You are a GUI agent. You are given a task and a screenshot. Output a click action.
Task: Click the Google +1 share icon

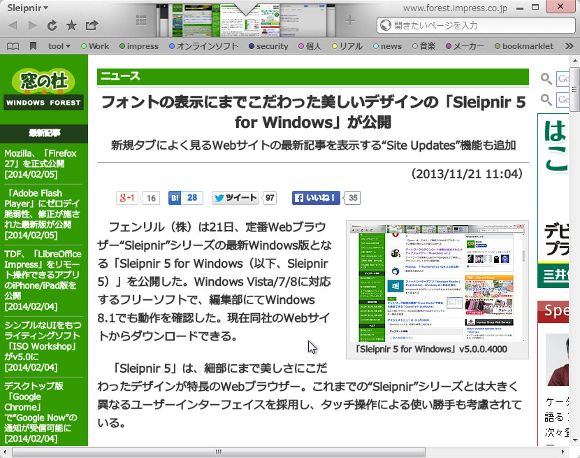(127, 198)
